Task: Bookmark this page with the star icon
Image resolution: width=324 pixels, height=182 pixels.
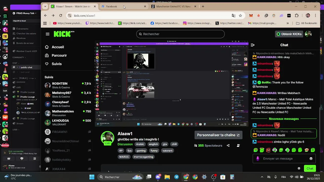Action: [240, 16]
